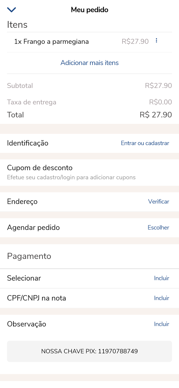
Task: Click Verificar next to Endereço
Action: coord(159,202)
